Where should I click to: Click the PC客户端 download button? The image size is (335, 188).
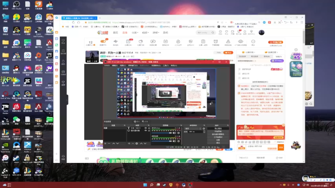[276, 42]
